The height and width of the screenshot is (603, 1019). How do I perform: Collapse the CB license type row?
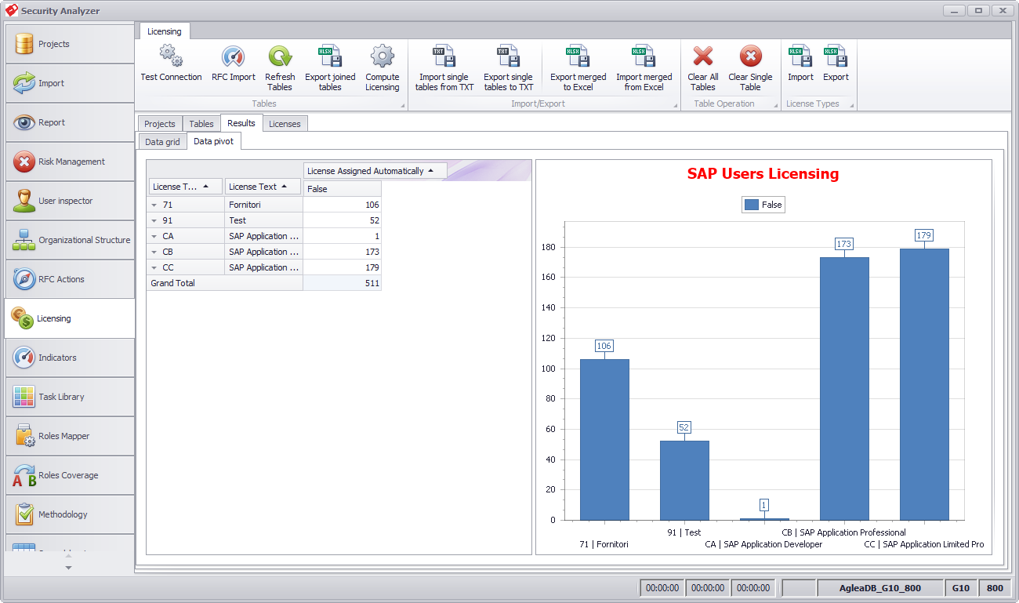click(154, 252)
